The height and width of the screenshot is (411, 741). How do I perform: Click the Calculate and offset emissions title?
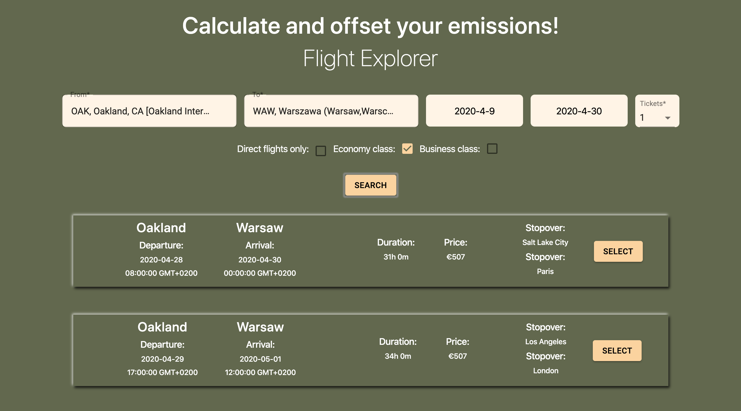(370, 26)
